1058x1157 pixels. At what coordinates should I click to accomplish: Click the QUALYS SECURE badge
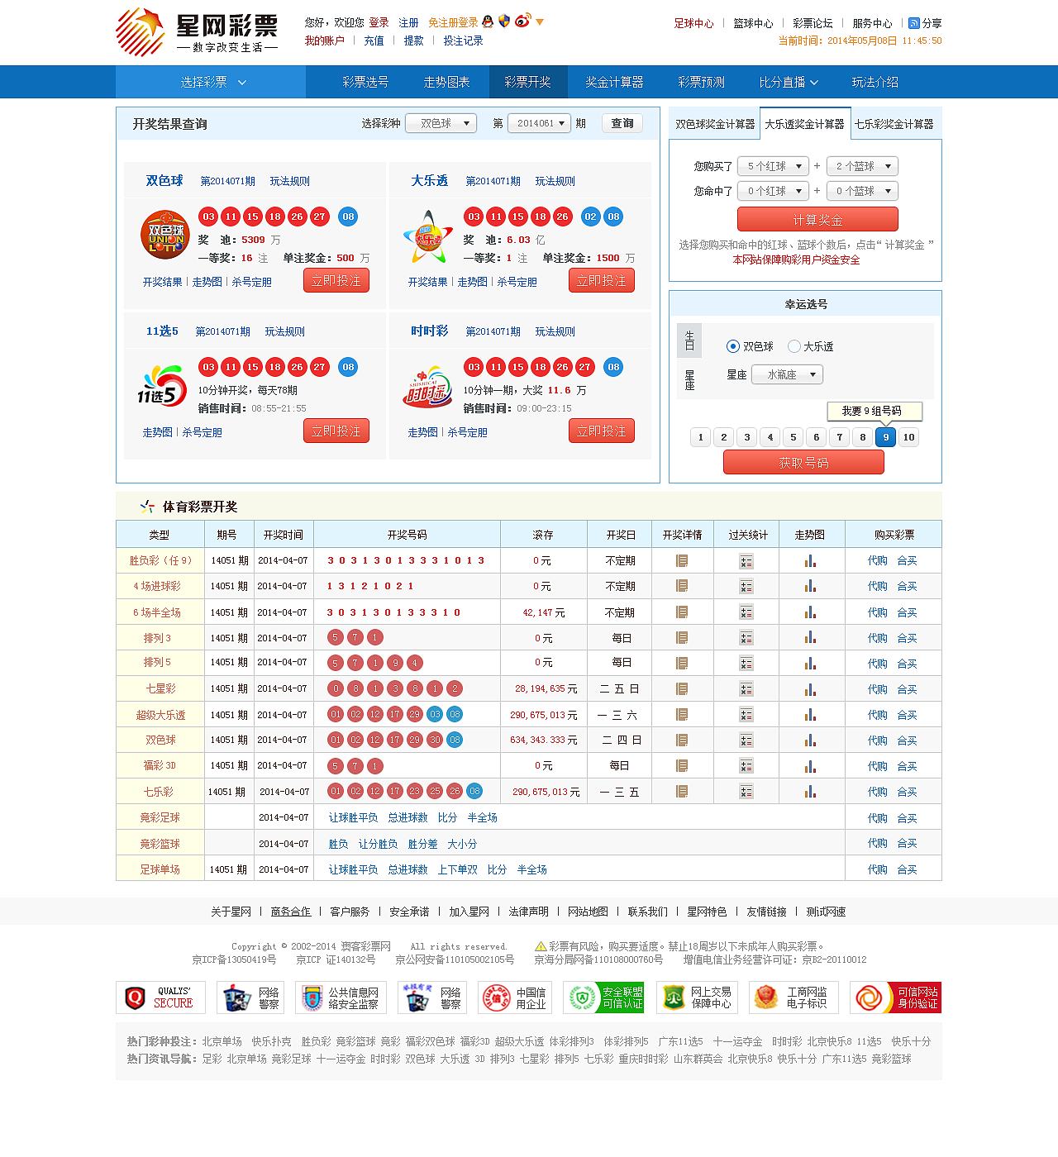160,997
